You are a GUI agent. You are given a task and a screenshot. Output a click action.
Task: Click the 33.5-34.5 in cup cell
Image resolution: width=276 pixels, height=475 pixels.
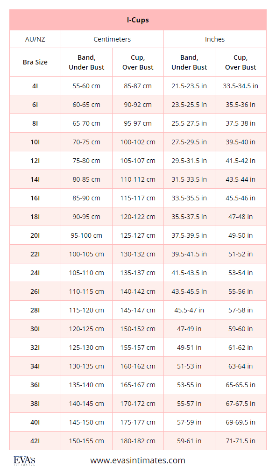click(241, 86)
